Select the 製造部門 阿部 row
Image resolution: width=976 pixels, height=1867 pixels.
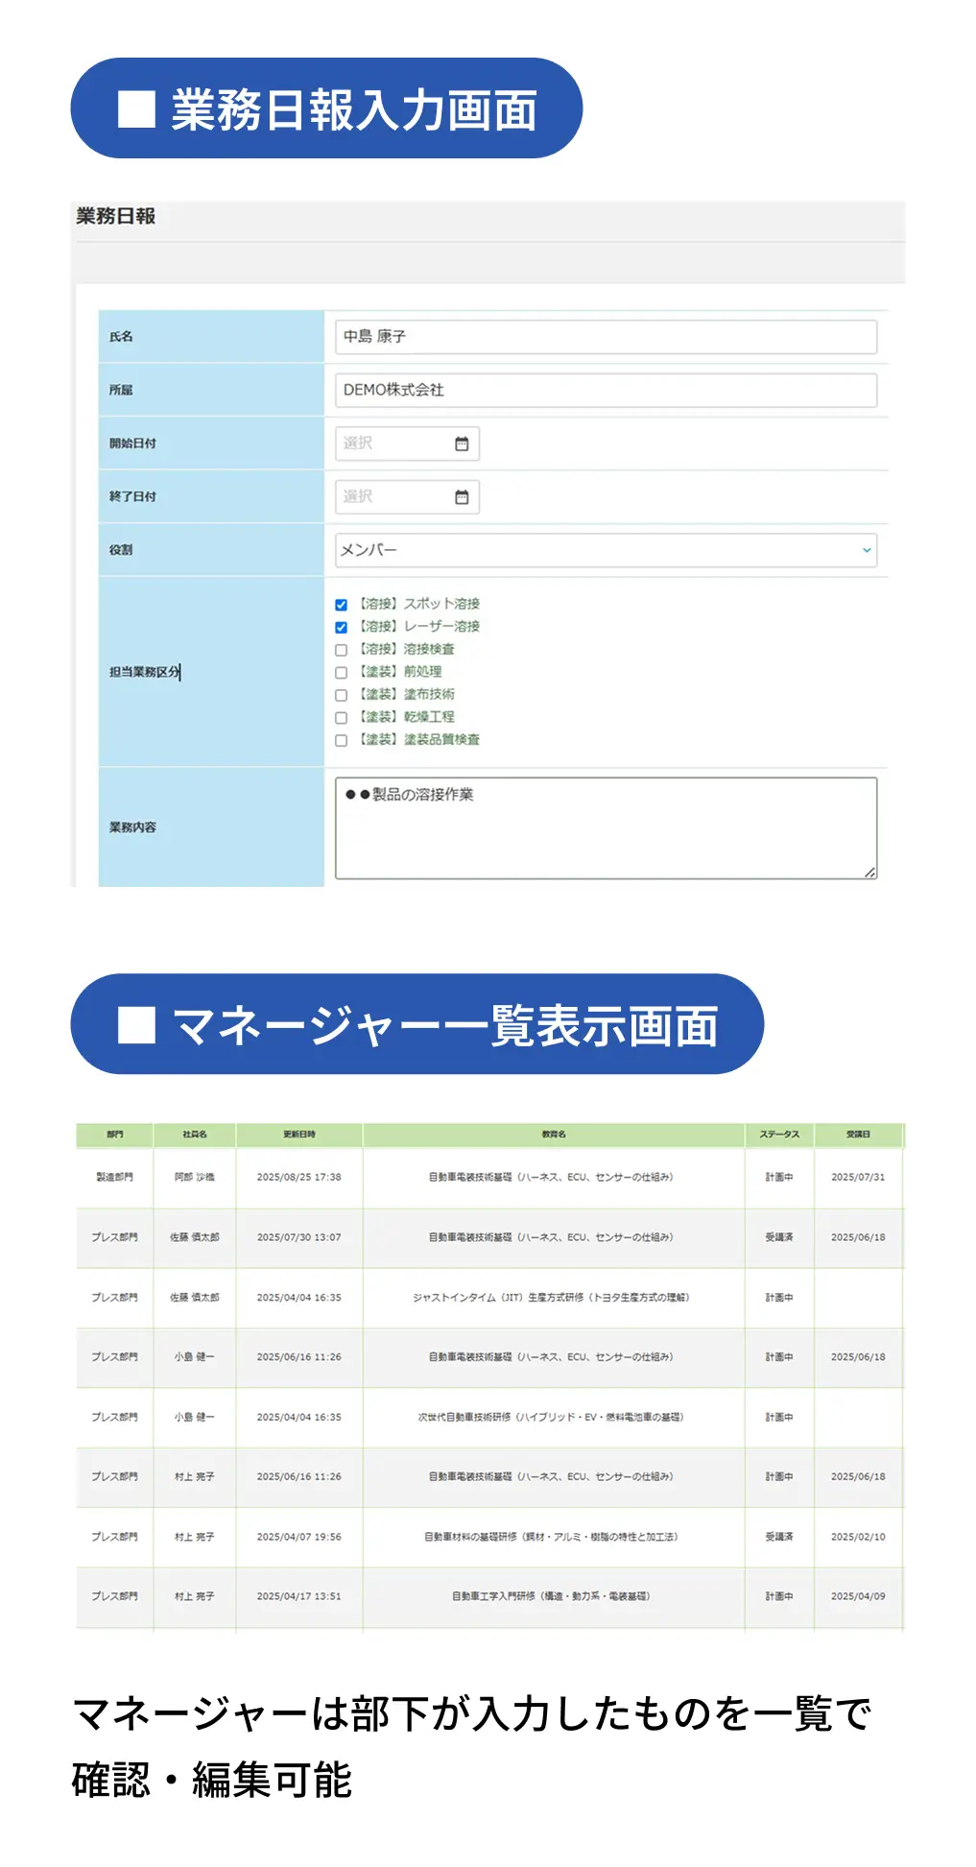tap(489, 1177)
